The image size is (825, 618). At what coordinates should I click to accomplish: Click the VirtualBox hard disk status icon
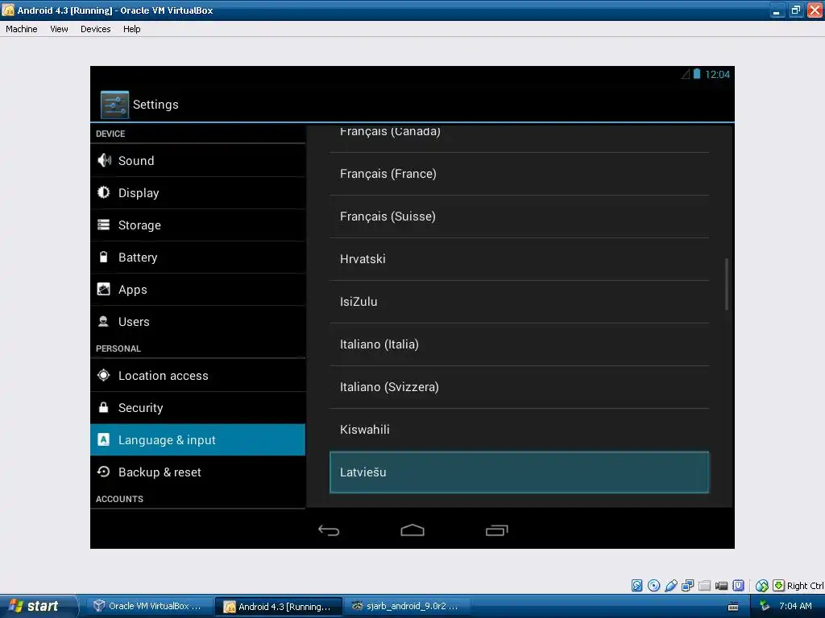pyautogui.click(x=636, y=586)
